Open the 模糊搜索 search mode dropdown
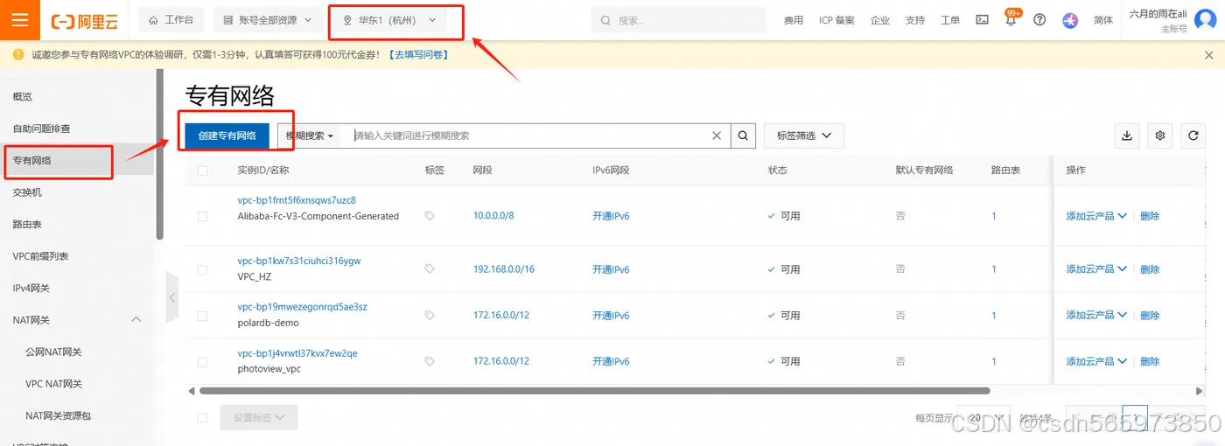Image resolution: width=1225 pixels, height=446 pixels. (310, 136)
